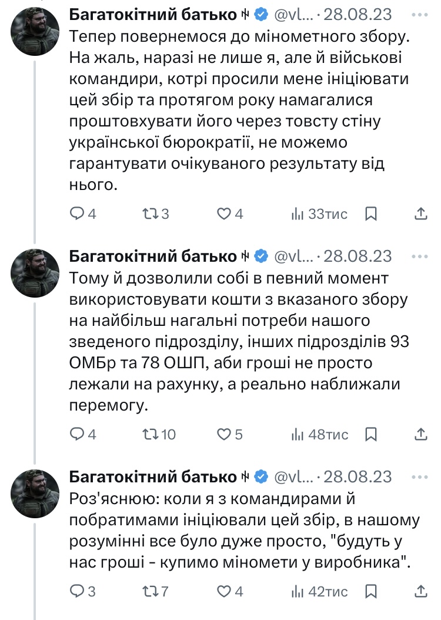Open the more options menu on third tweet
Image resolution: width=441 pixels, height=620 pixels.
coord(420,476)
